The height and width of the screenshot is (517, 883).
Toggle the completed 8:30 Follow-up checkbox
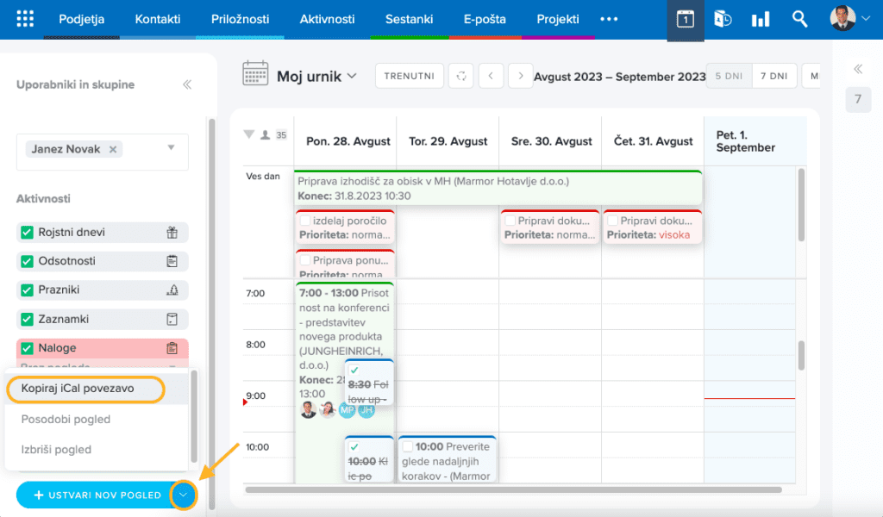tap(354, 371)
